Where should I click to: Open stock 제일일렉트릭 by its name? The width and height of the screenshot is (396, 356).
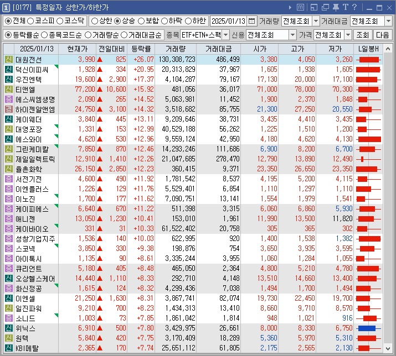(35, 159)
